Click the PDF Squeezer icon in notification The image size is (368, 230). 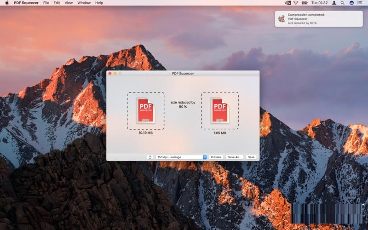[x=282, y=19]
